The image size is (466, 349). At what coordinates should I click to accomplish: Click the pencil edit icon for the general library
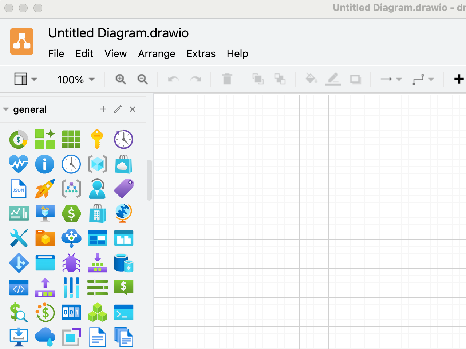click(x=118, y=109)
